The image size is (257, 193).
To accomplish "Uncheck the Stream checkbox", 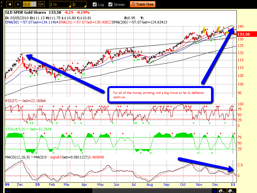I will [x=111, y=5].
